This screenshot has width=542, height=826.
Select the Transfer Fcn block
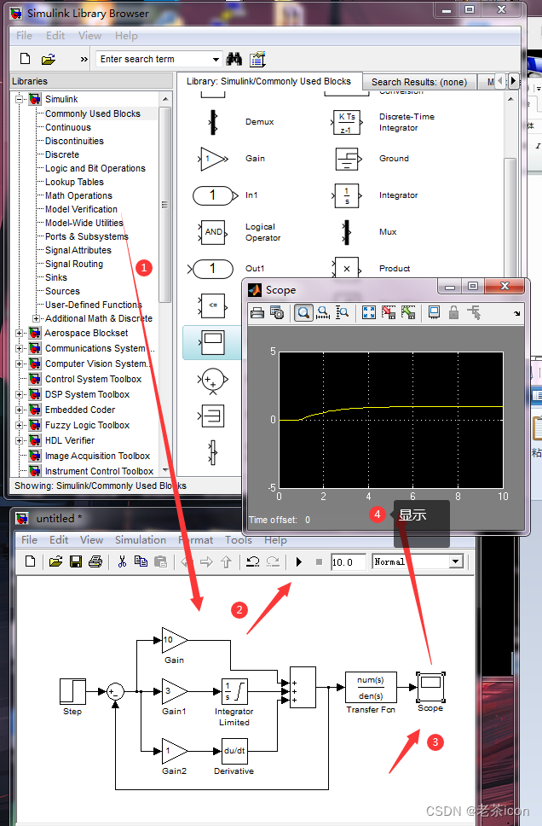coord(371,688)
